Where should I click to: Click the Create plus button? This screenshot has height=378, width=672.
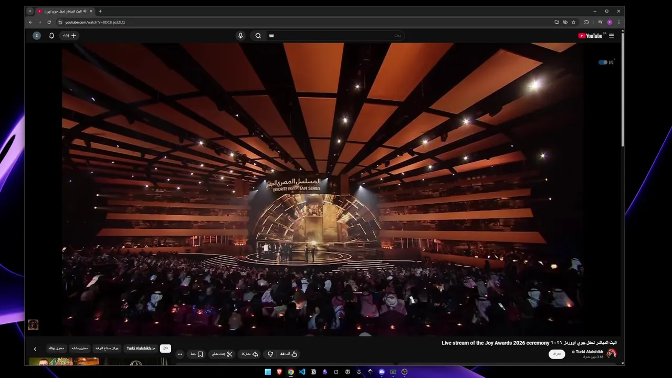[x=69, y=36]
